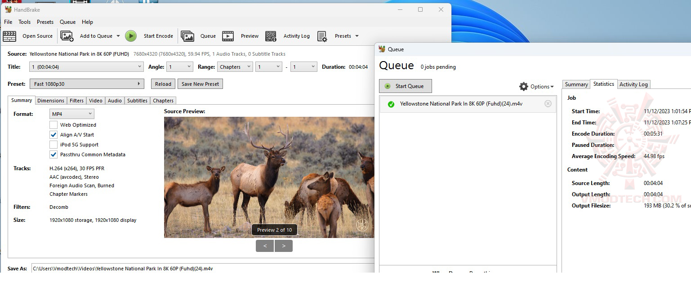Click the Open Source label

pos(37,36)
